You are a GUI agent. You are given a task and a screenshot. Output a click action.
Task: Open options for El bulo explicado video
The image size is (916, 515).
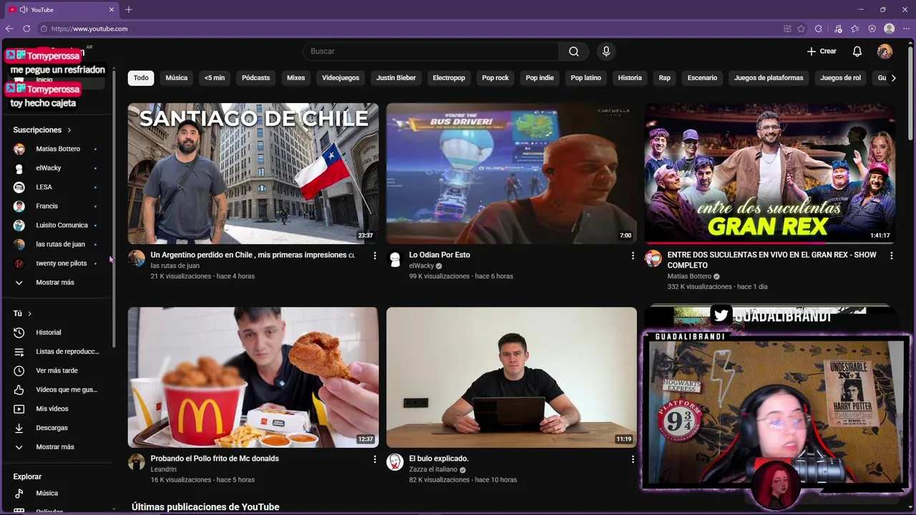(x=633, y=459)
